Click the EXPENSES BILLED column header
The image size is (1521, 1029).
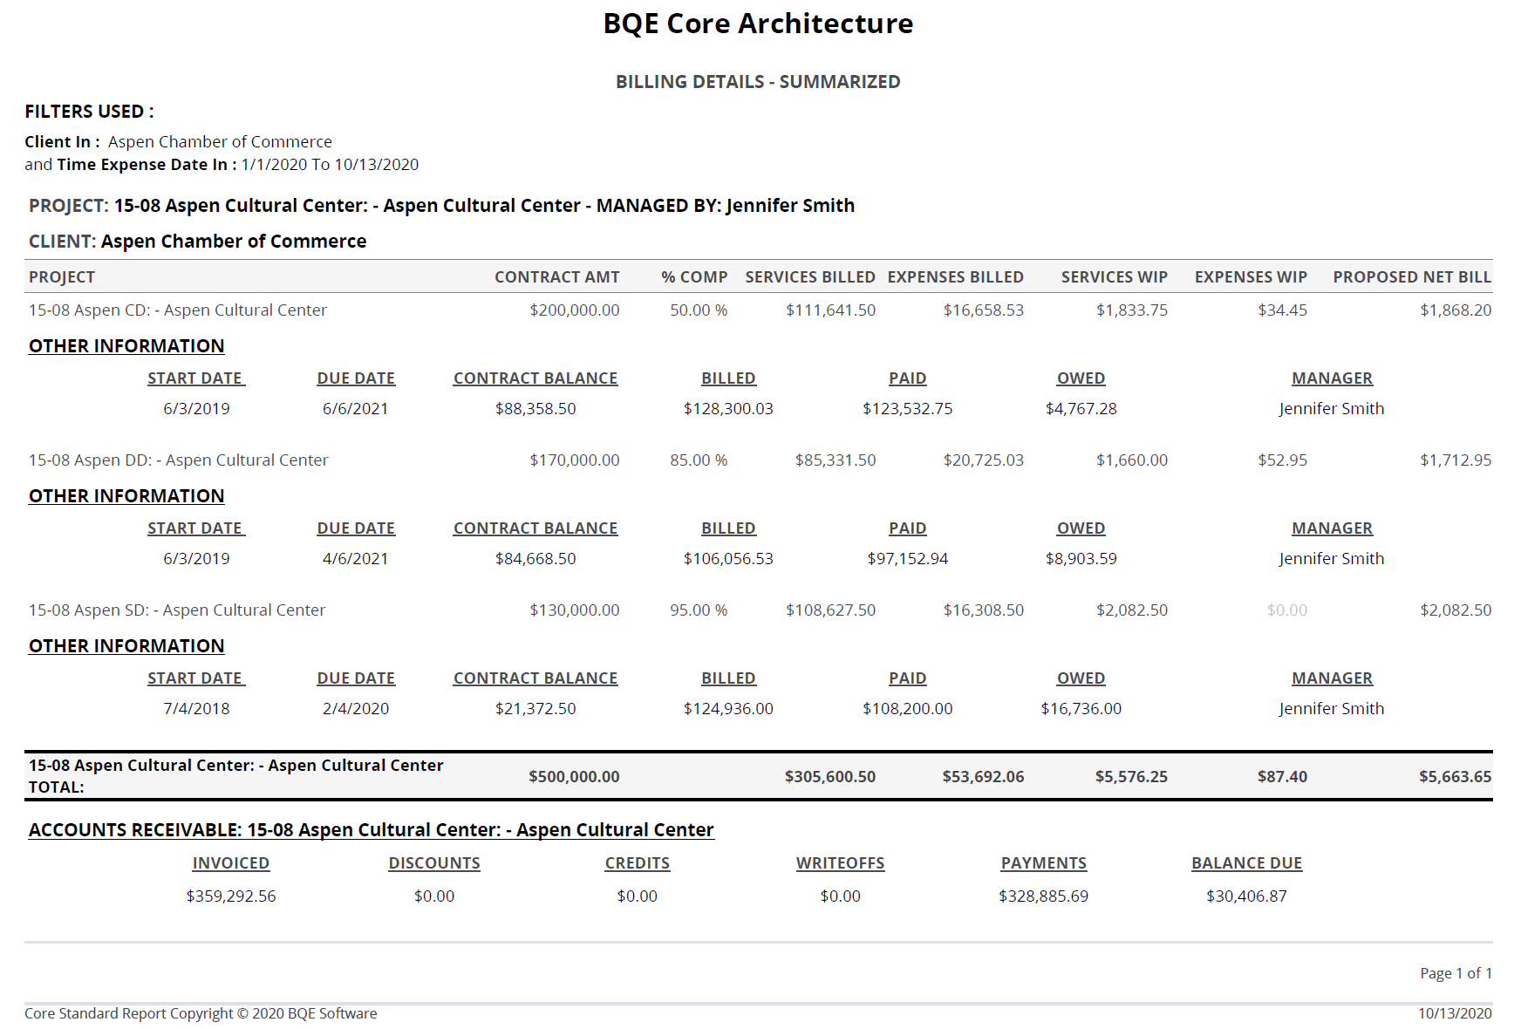click(x=955, y=277)
